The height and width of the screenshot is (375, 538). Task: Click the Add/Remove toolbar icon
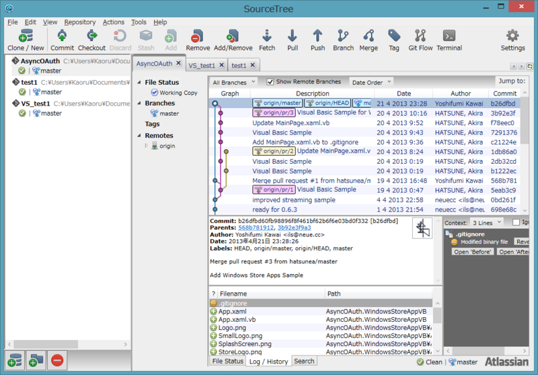click(x=233, y=40)
